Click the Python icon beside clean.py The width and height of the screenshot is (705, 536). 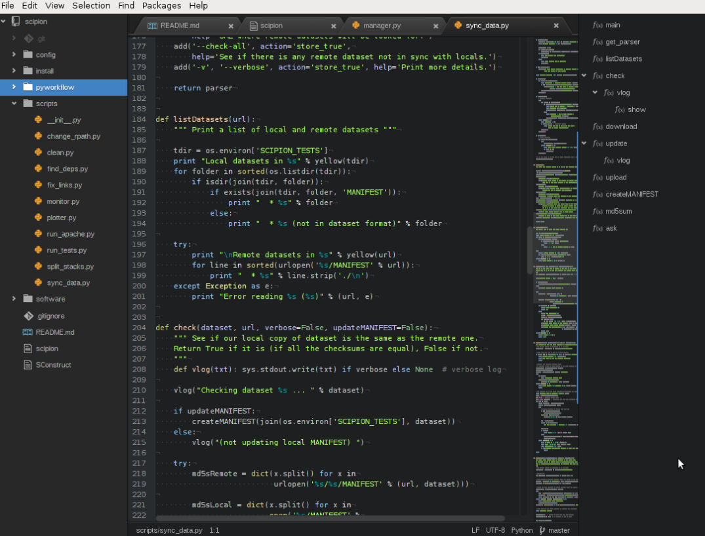point(38,152)
